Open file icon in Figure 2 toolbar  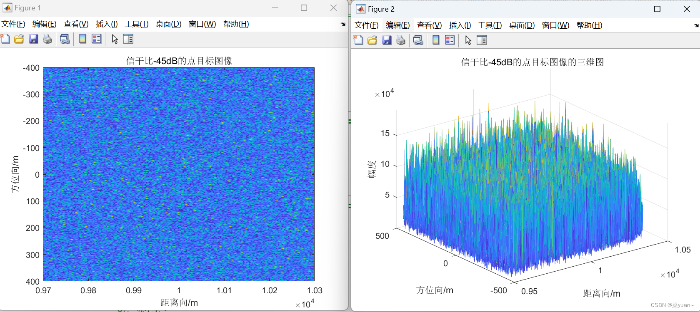(x=372, y=40)
